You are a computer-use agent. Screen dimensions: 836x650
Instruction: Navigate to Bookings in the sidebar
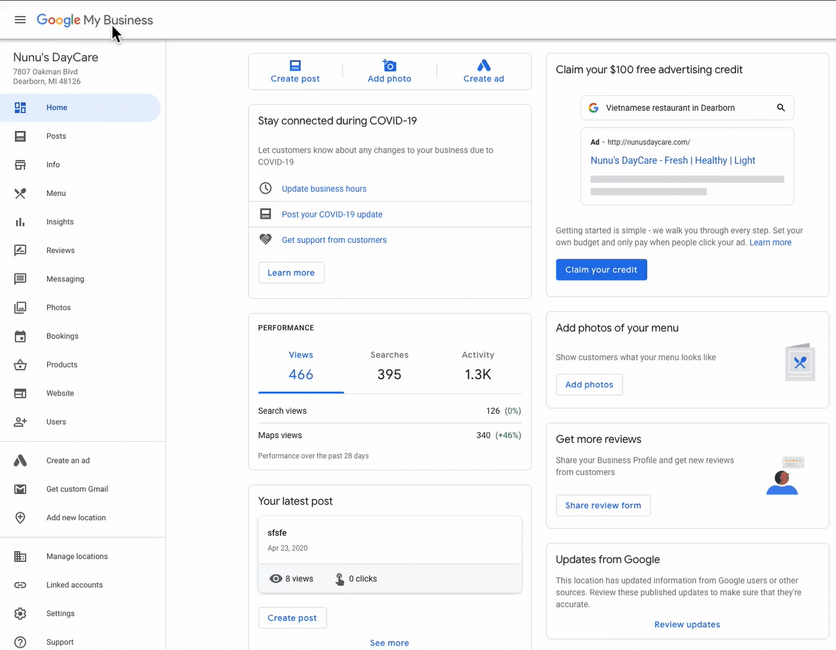pyautogui.click(x=80, y=336)
